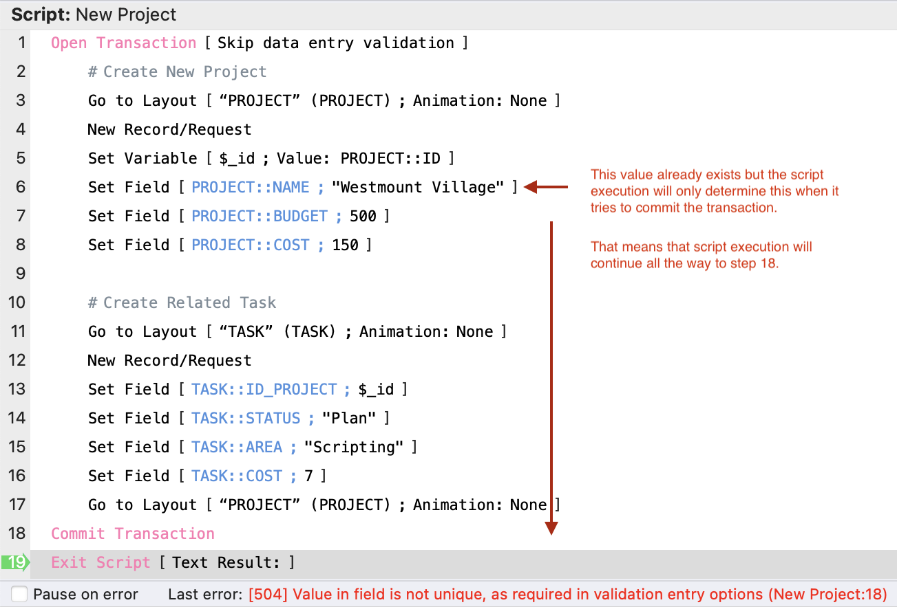The width and height of the screenshot is (897, 607).
Task: Enable the Pause on error checkbox
Action: point(20,594)
